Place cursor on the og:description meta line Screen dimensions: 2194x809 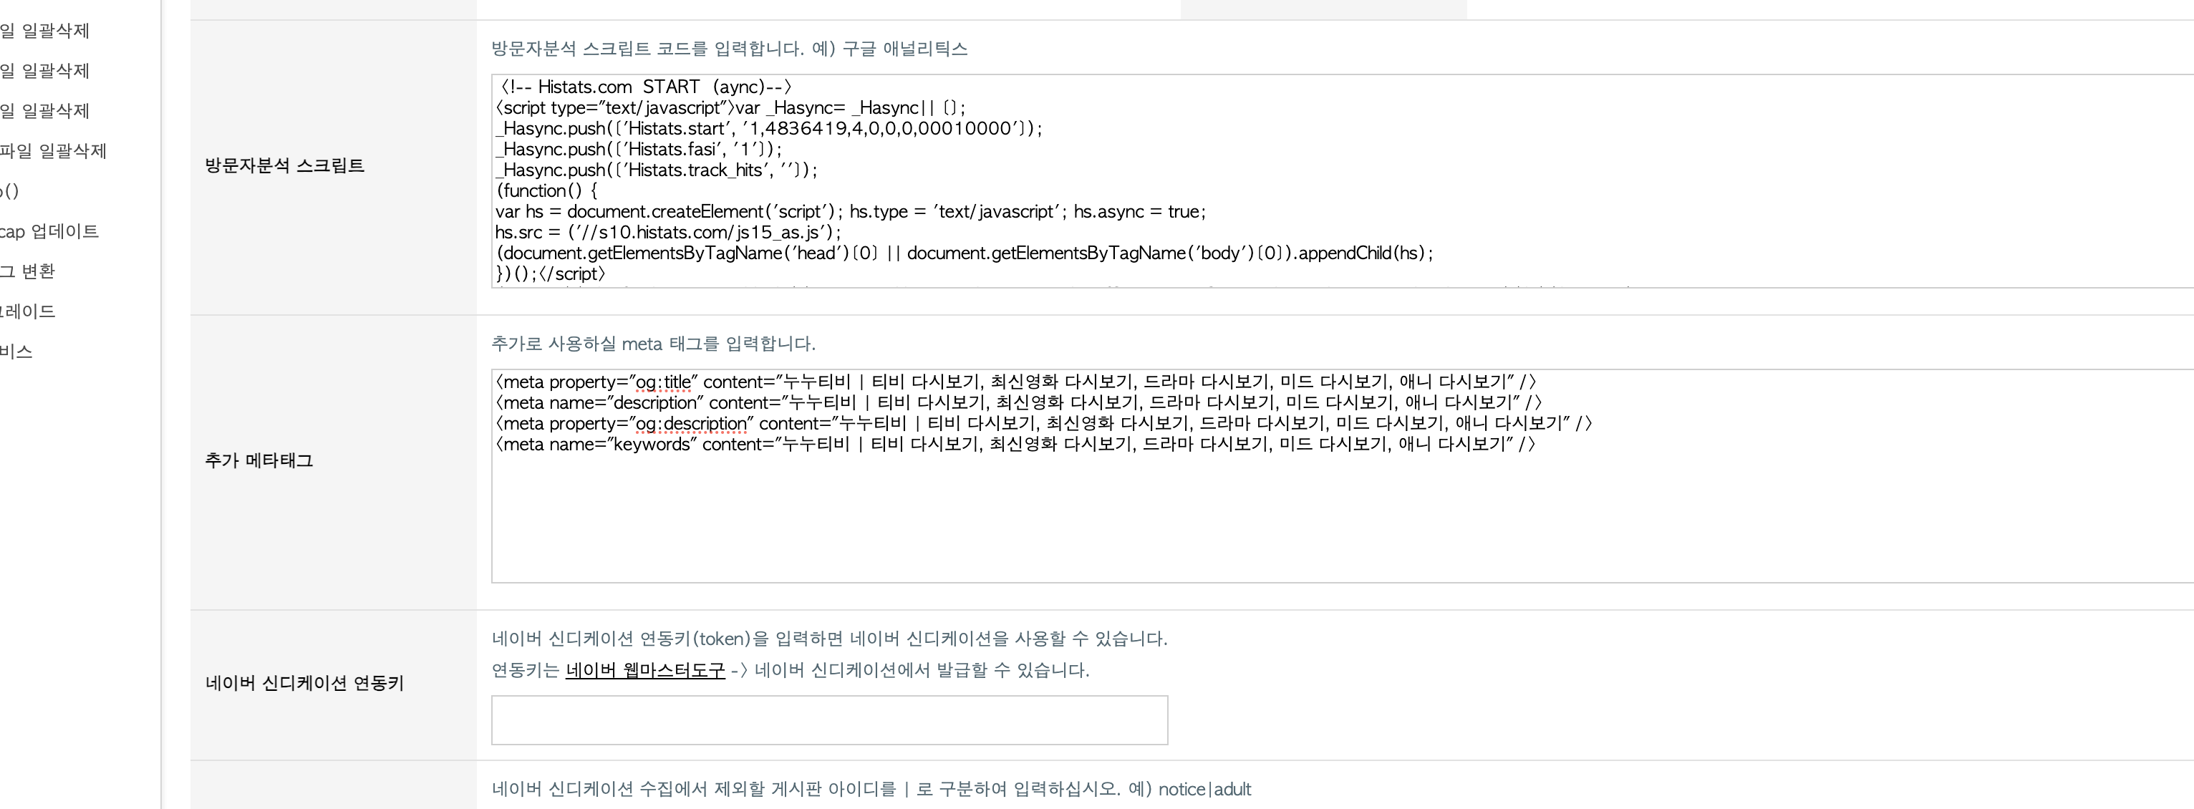point(1044,423)
